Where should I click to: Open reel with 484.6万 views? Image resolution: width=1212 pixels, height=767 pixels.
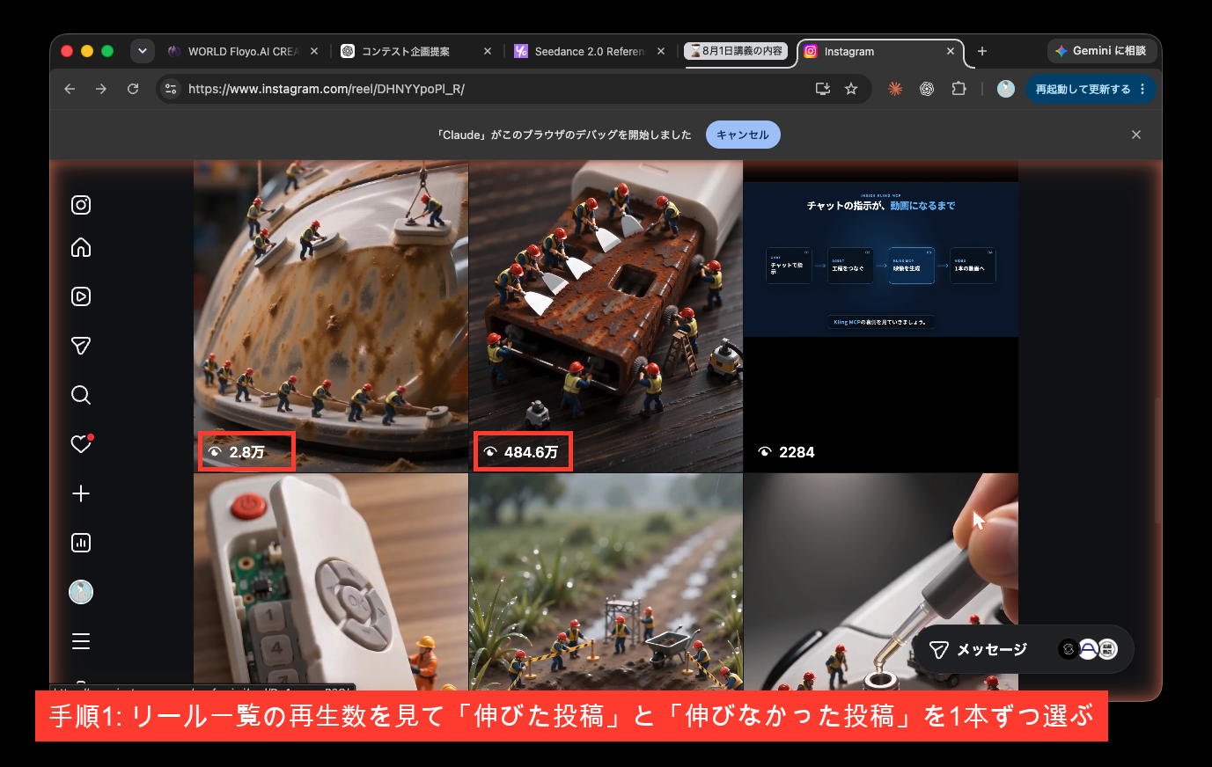pyautogui.click(x=606, y=316)
